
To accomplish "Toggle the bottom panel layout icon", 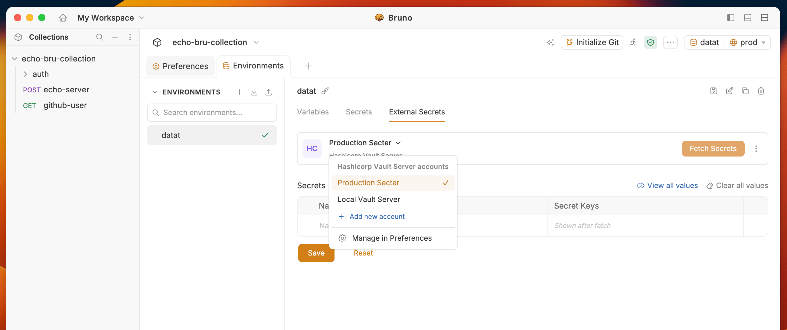I will click(x=747, y=18).
